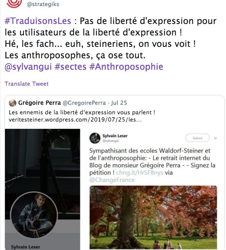Open the #Anthroposophie hashtag

pos(126,67)
